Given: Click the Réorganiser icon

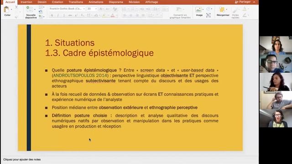Looking at the screenshot, I should (x=222, y=10).
